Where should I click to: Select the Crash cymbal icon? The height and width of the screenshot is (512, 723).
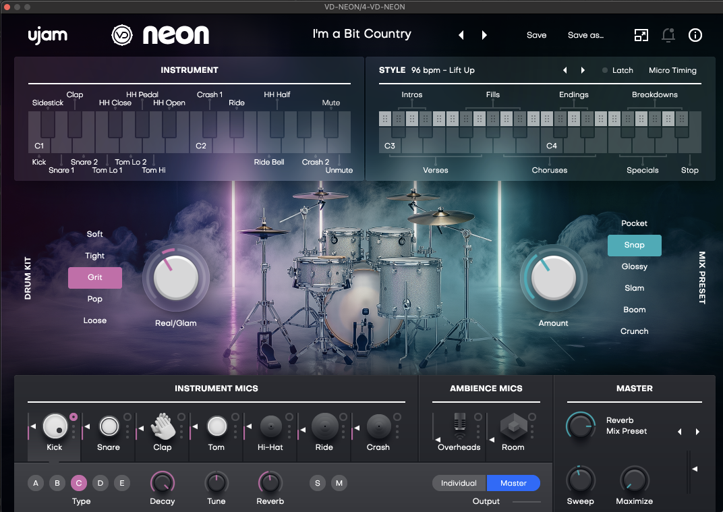tap(378, 426)
